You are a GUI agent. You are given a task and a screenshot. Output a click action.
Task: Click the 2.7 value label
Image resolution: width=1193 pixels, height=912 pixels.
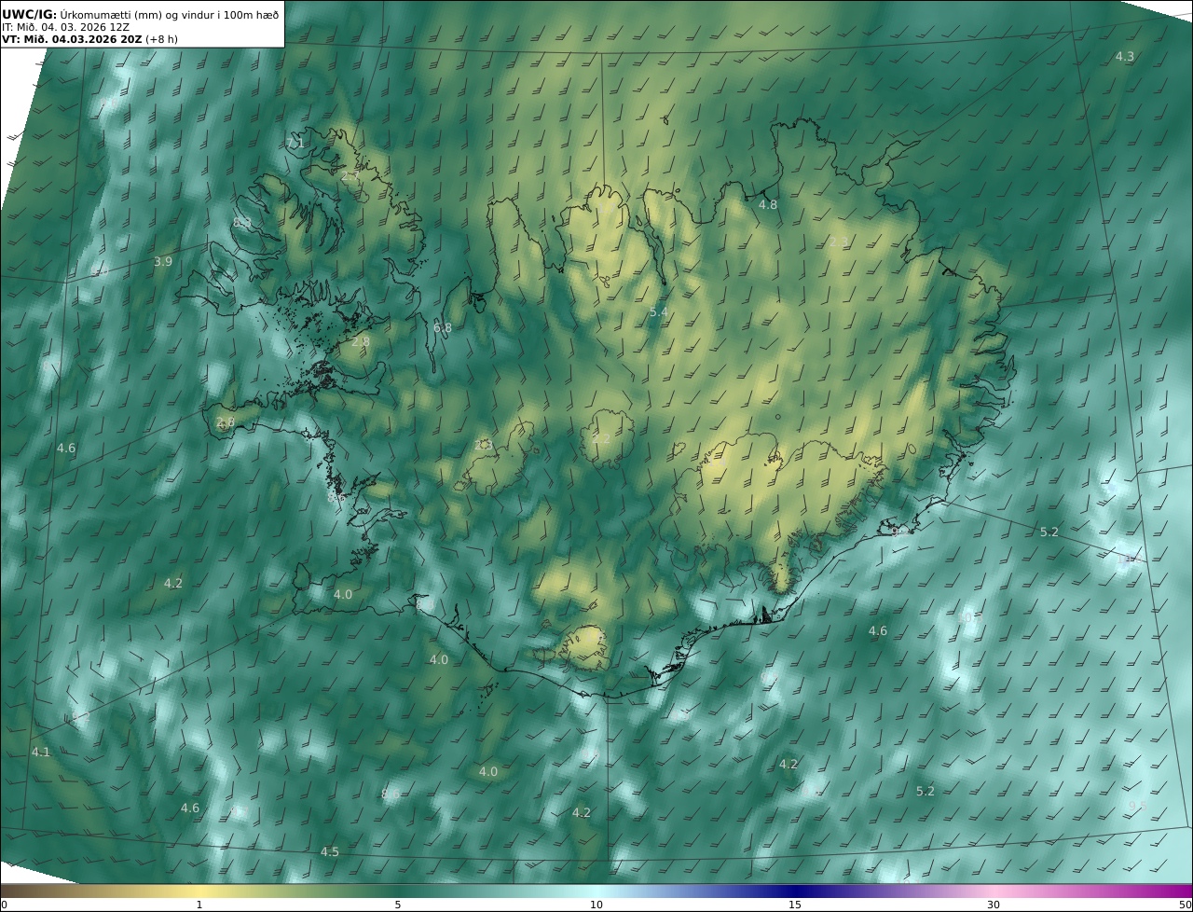[350, 176]
